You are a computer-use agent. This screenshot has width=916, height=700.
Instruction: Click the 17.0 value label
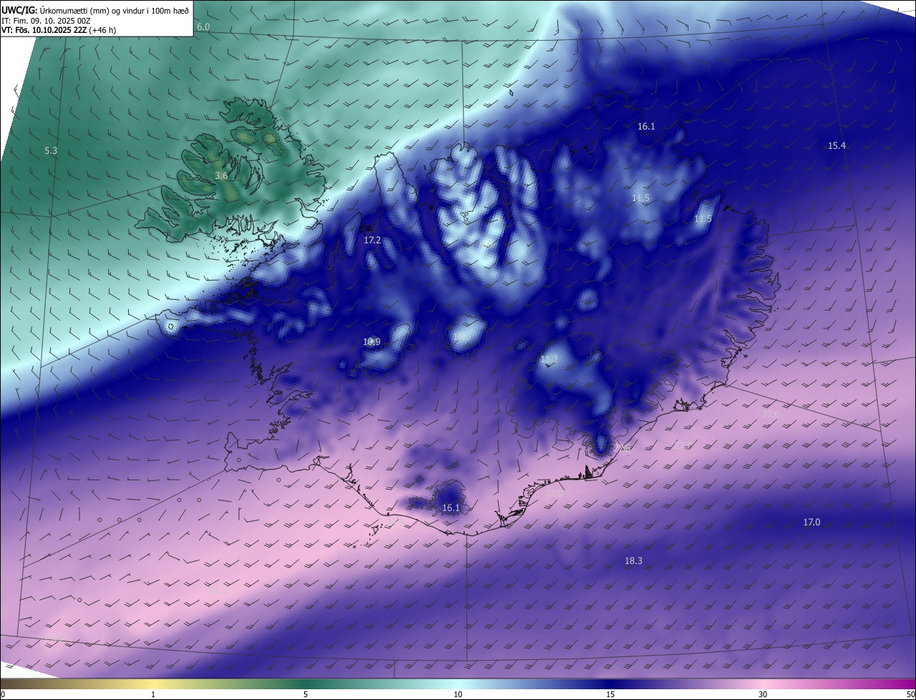pos(812,522)
